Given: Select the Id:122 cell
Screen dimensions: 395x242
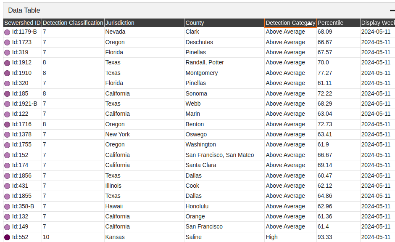Looking at the screenshot, I should click(x=22, y=114).
